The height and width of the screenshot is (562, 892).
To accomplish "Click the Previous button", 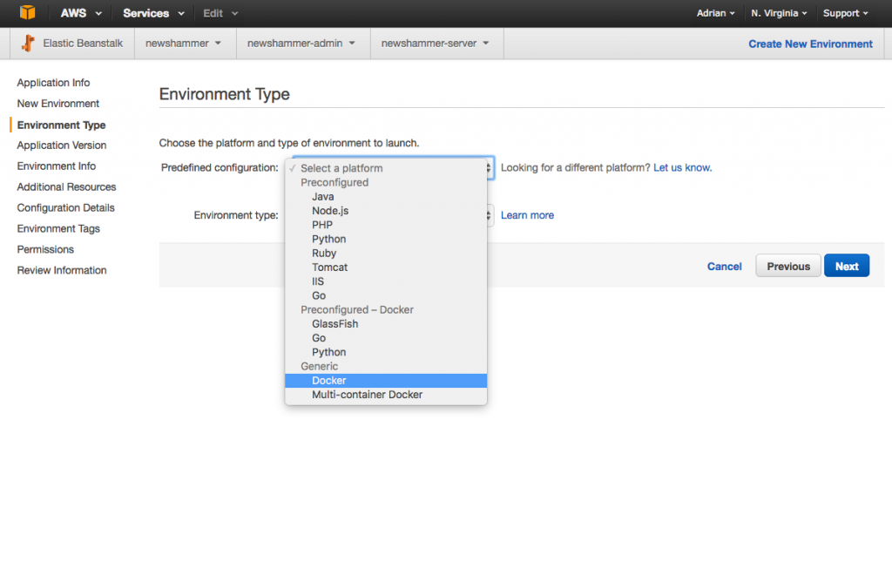I will coord(787,266).
